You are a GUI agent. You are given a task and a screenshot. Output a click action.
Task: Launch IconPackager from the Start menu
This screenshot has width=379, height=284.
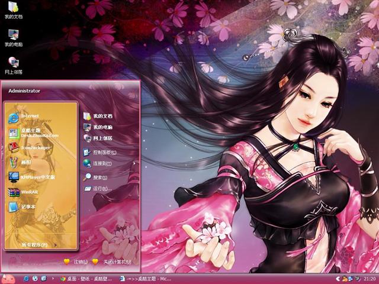pyautogui.click(x=30, y=147)
